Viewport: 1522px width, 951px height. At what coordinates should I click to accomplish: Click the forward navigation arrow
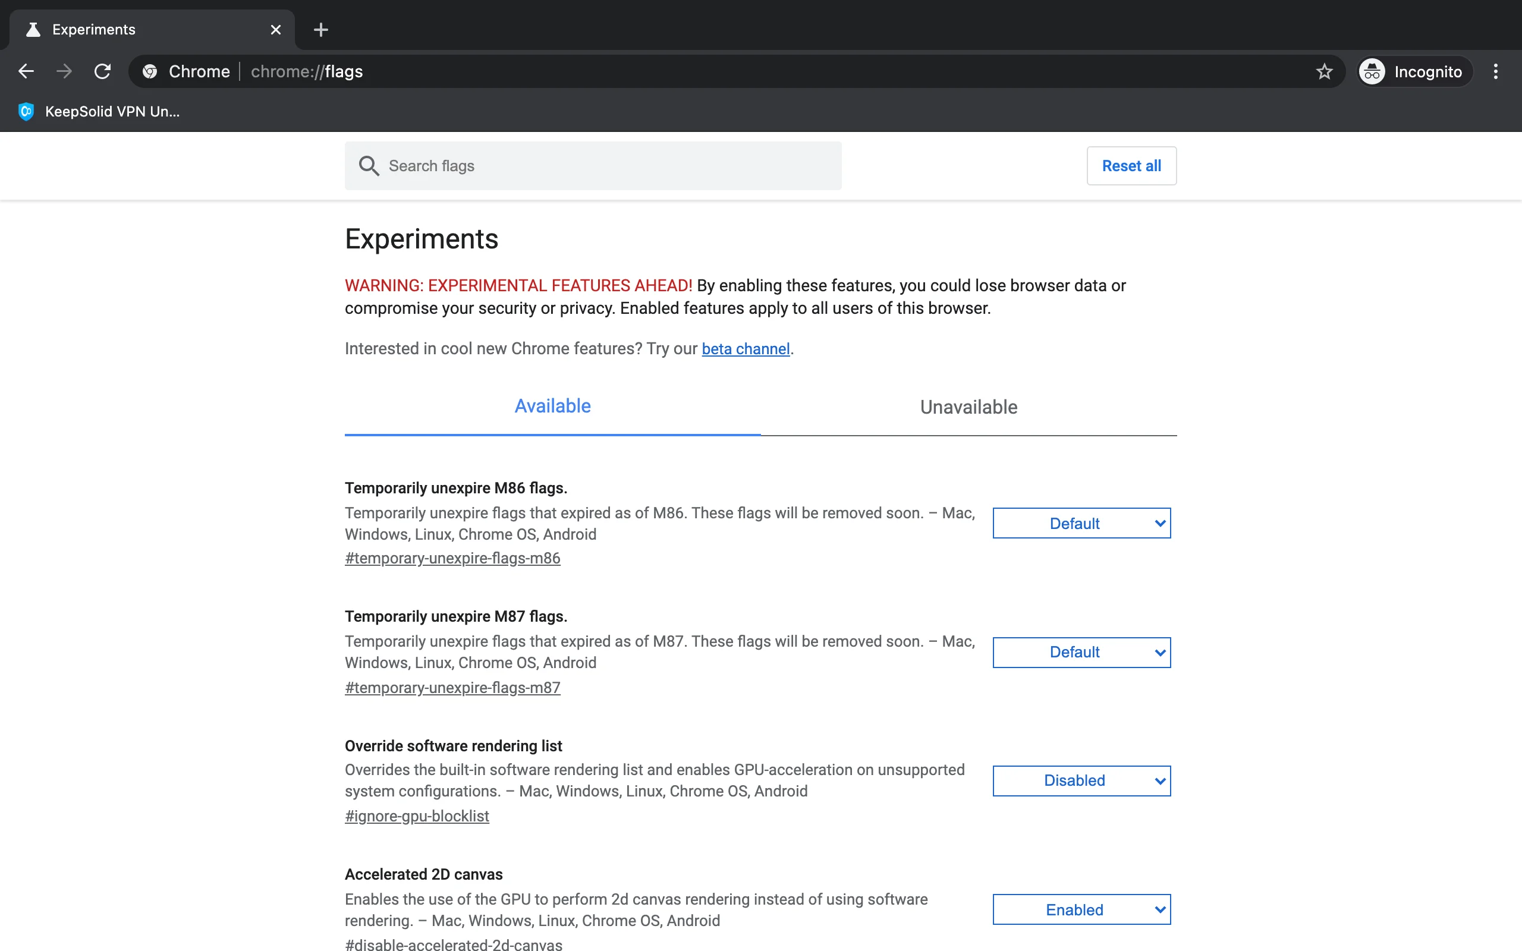pyautogui.click(x=64, y=71)
